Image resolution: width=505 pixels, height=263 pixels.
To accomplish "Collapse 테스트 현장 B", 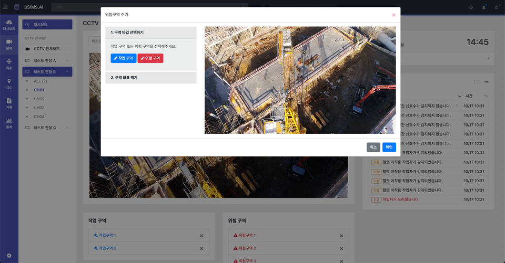I will 47,72.
